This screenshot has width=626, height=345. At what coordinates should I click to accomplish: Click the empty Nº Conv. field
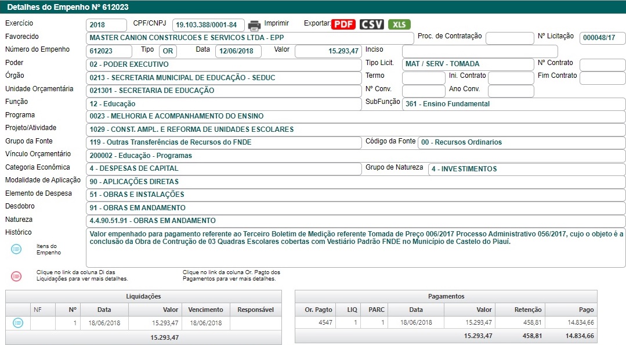coord(424,91)
